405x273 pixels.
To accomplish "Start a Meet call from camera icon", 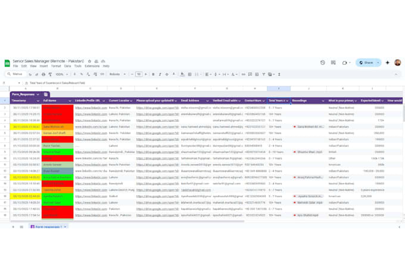I will coord(345,62).
